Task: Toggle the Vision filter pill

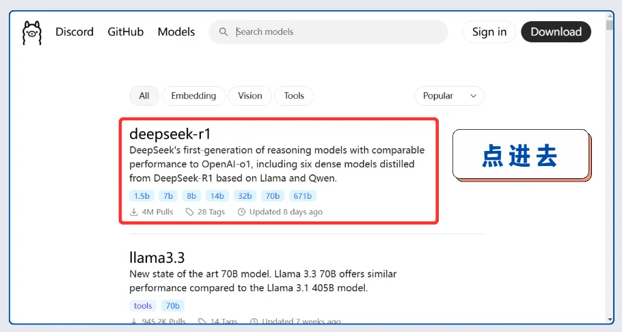Action: coord(250,96)
